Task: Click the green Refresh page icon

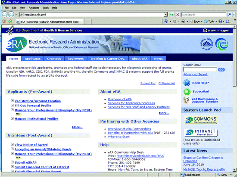Action: click(x=172, y=15)
